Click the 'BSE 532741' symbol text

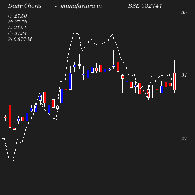(145, 6)
